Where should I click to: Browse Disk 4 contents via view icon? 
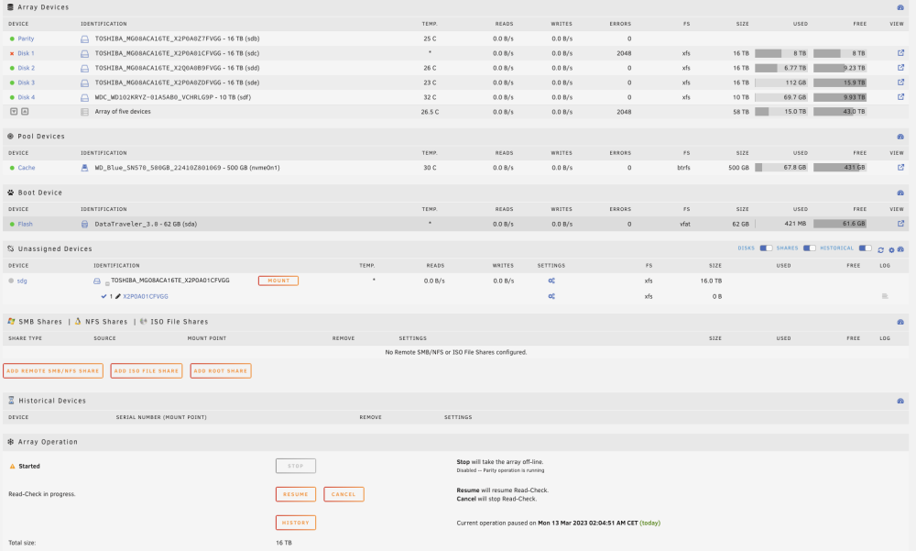900,96
